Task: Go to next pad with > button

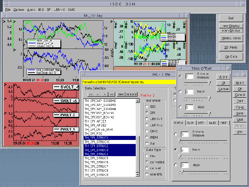Action: tap(105, 94)
